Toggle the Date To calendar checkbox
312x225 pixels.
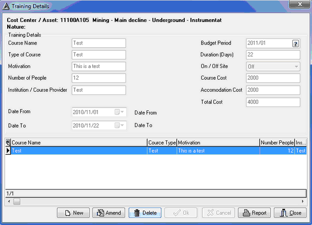tap(117, 125)
